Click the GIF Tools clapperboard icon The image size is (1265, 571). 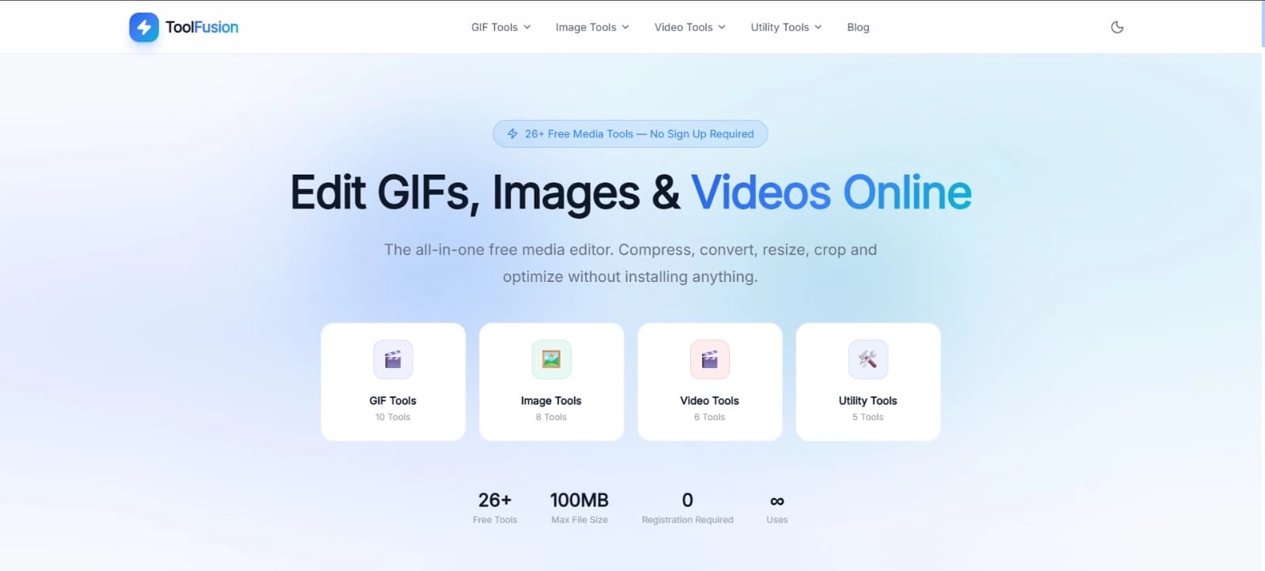(393, 359)
